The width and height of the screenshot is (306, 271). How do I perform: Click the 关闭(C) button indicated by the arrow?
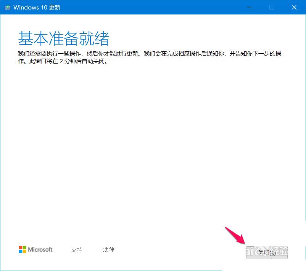click(x=266, y=252)
